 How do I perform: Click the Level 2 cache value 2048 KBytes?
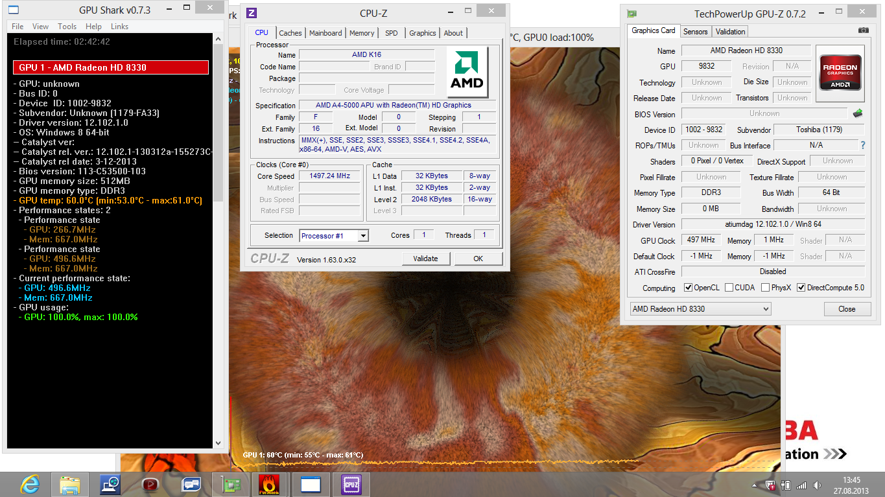pos(432,199)
